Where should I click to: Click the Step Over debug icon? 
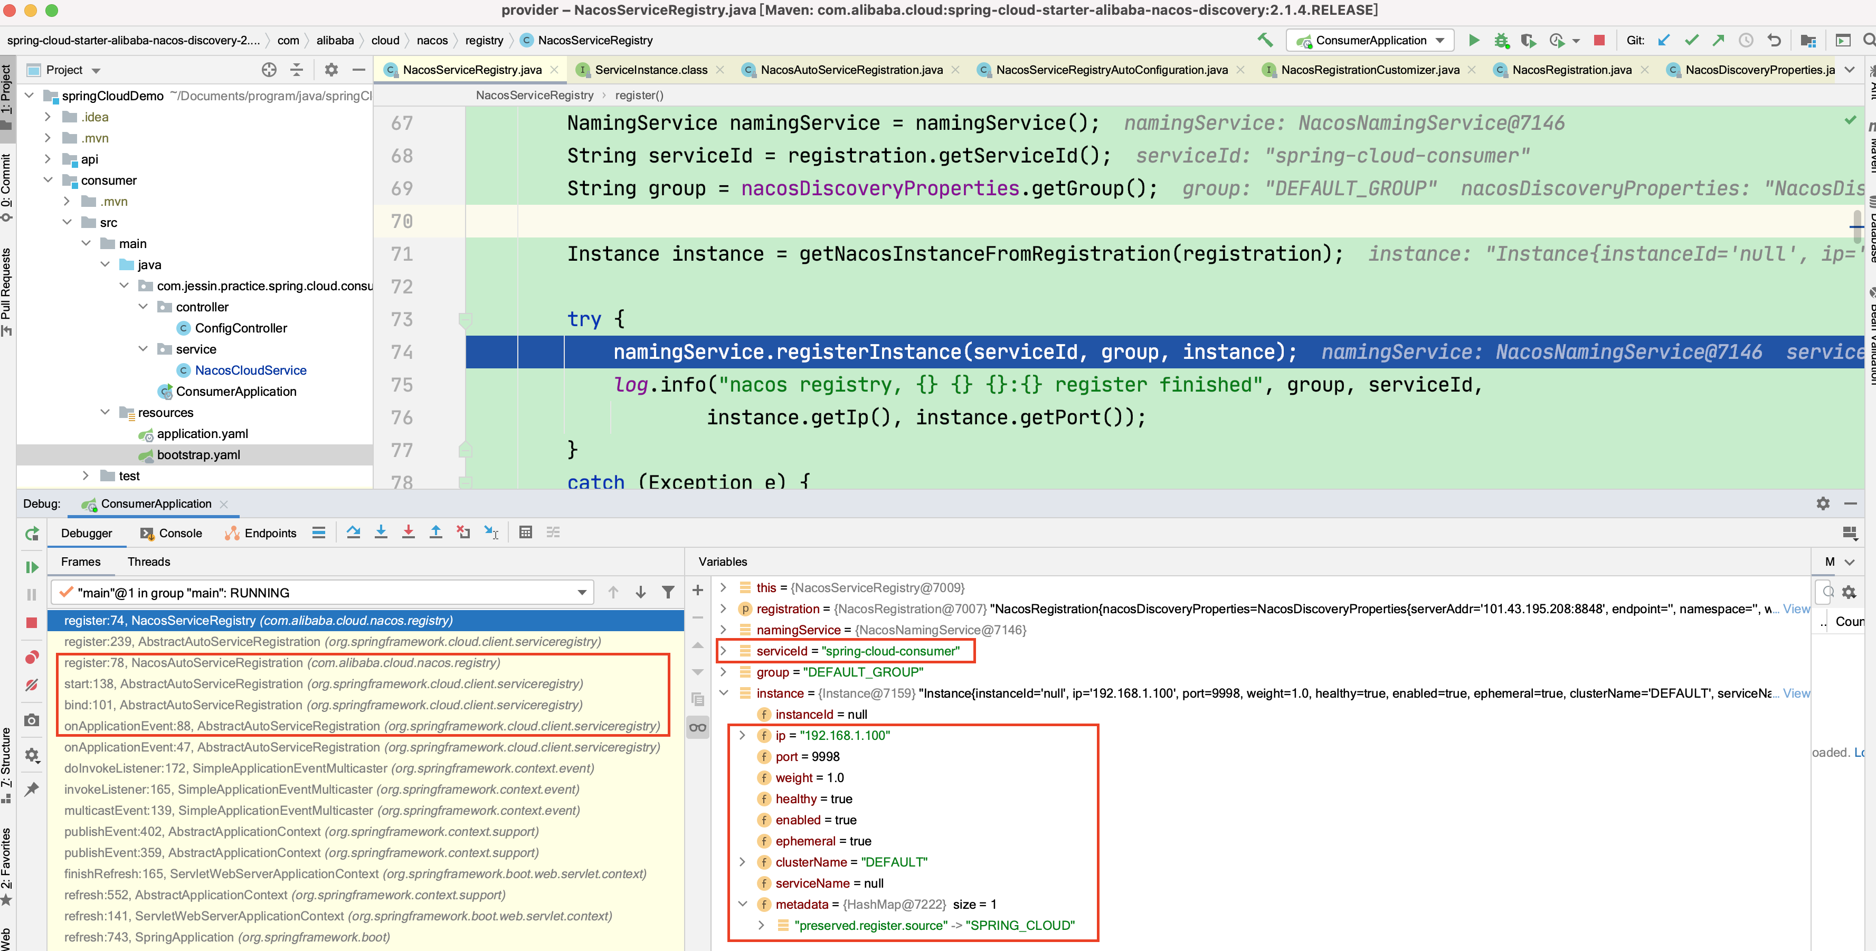[353, 532]
